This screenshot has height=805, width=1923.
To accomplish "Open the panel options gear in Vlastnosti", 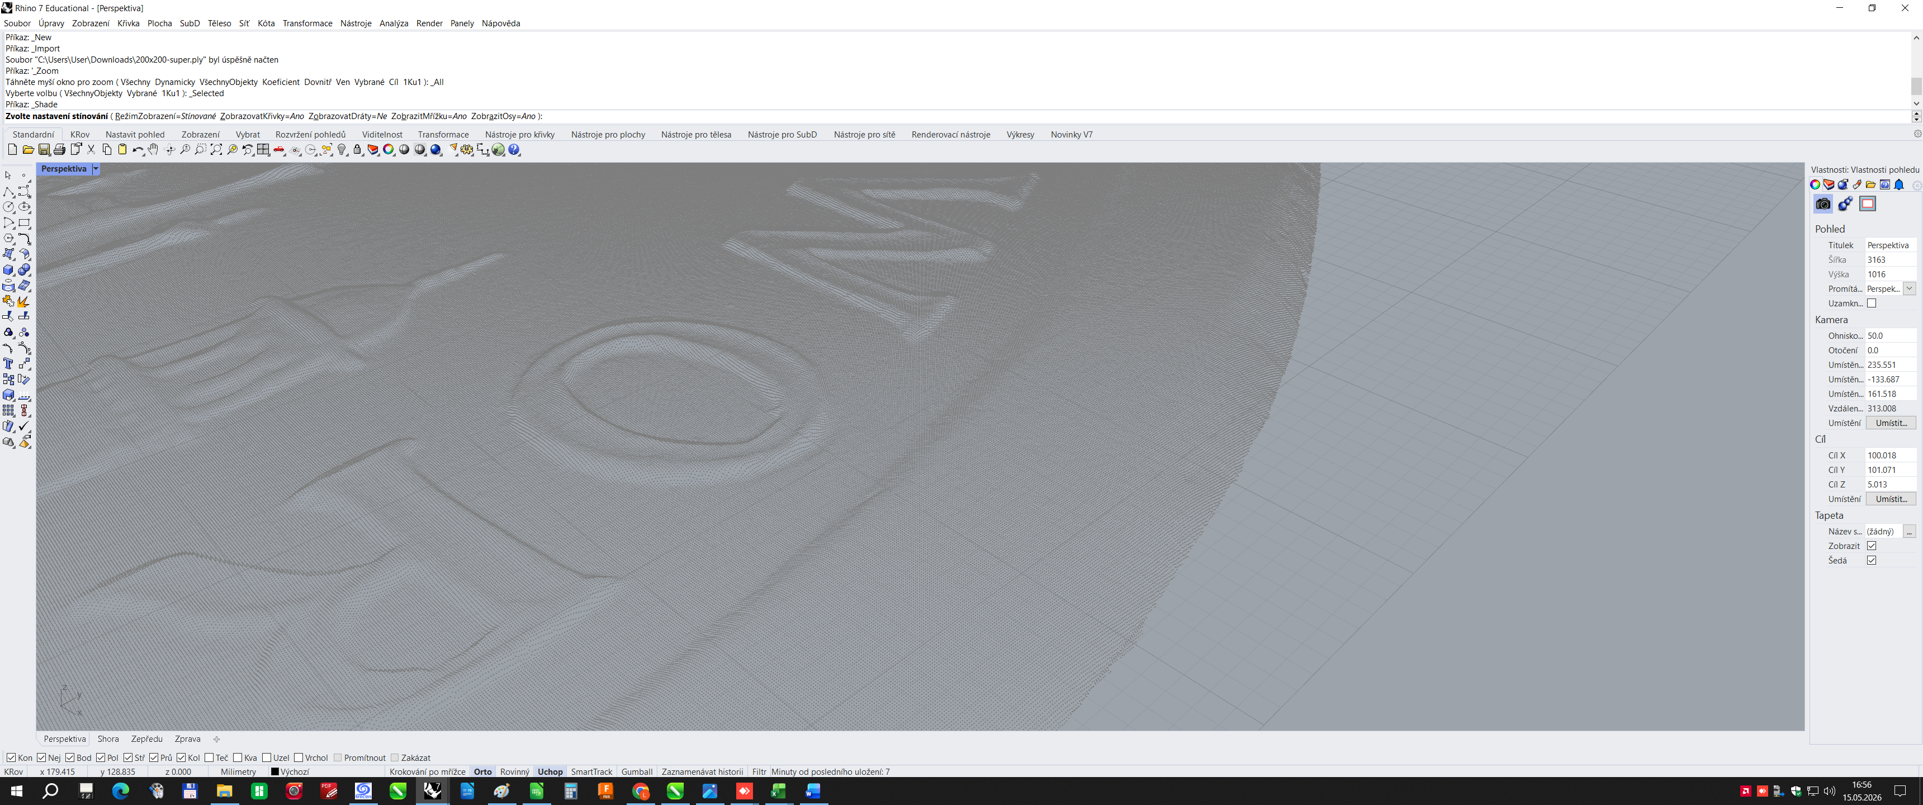I will (1916, 186).
